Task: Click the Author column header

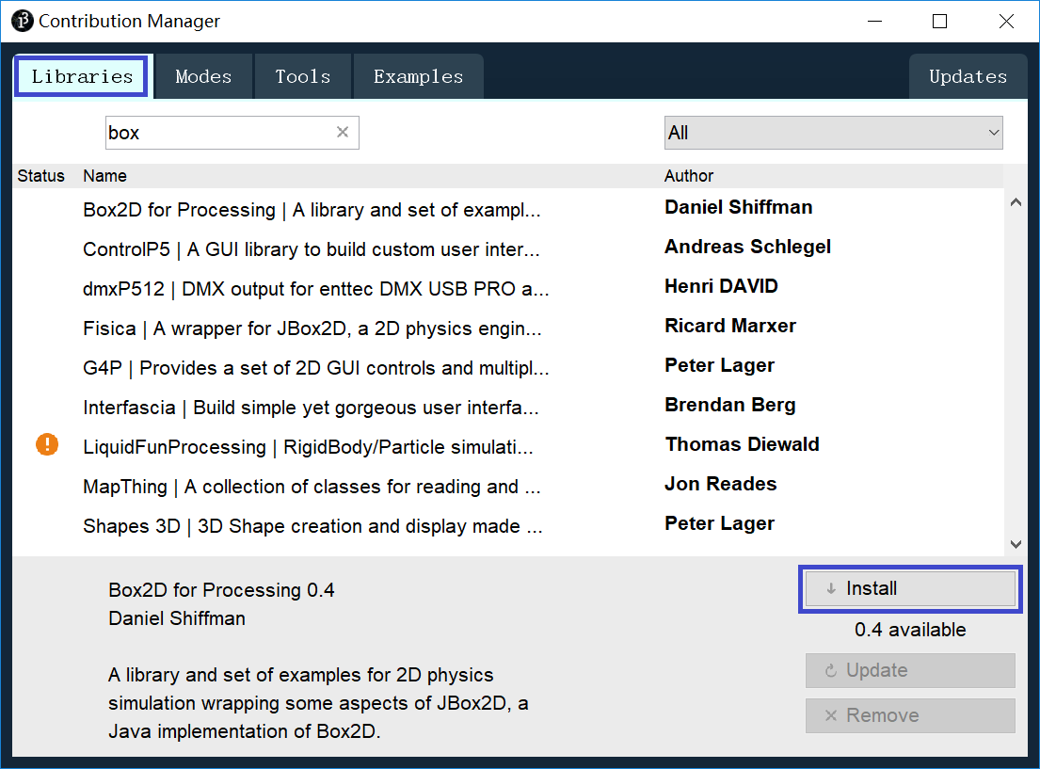Action: [x=689, y=176]
